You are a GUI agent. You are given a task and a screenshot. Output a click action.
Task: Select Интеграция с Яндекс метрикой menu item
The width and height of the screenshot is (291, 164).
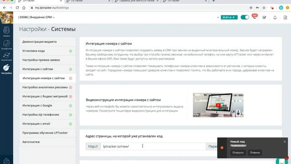coord(47,96)
